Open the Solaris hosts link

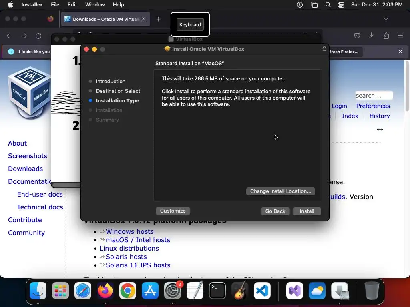click(x=126, y=257)
